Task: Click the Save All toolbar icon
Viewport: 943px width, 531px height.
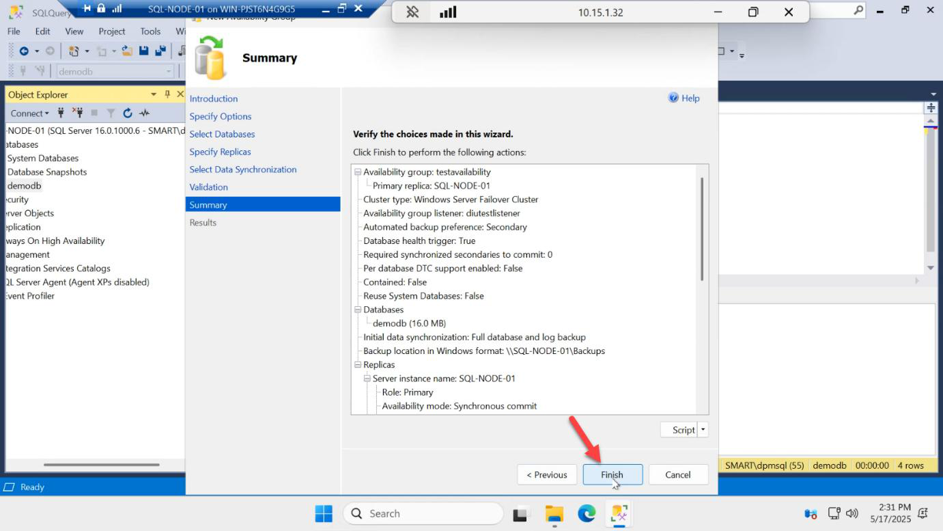Action: coord(161,51)
